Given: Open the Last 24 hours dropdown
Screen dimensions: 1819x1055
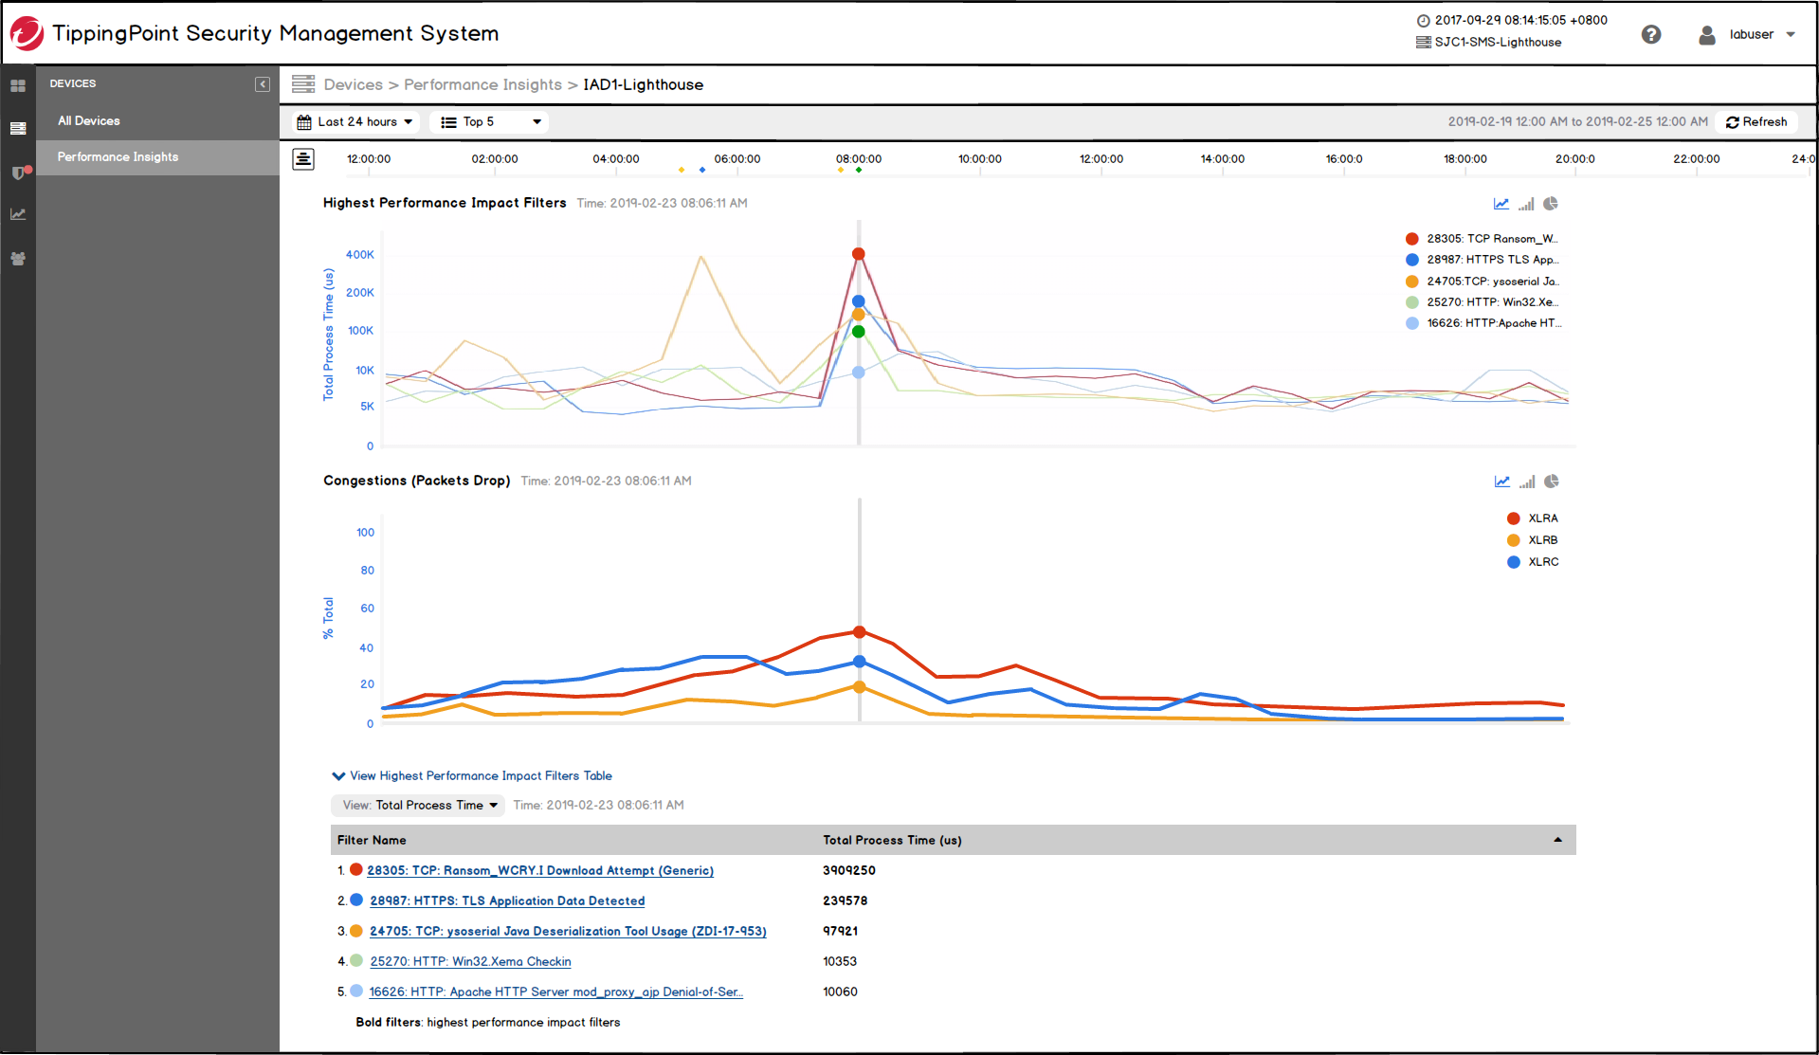Looking at the screenshot, I should pos(355,121).
